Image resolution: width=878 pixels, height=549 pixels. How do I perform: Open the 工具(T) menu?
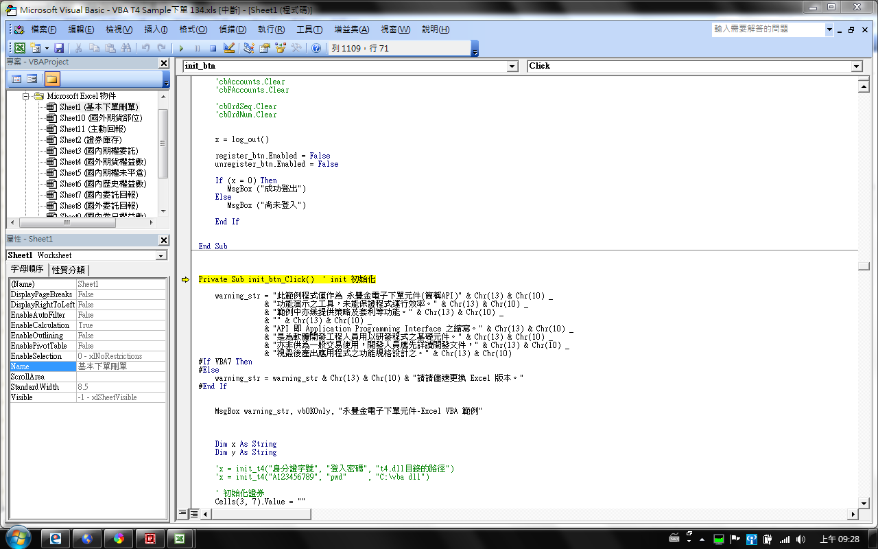click(309, 30)
